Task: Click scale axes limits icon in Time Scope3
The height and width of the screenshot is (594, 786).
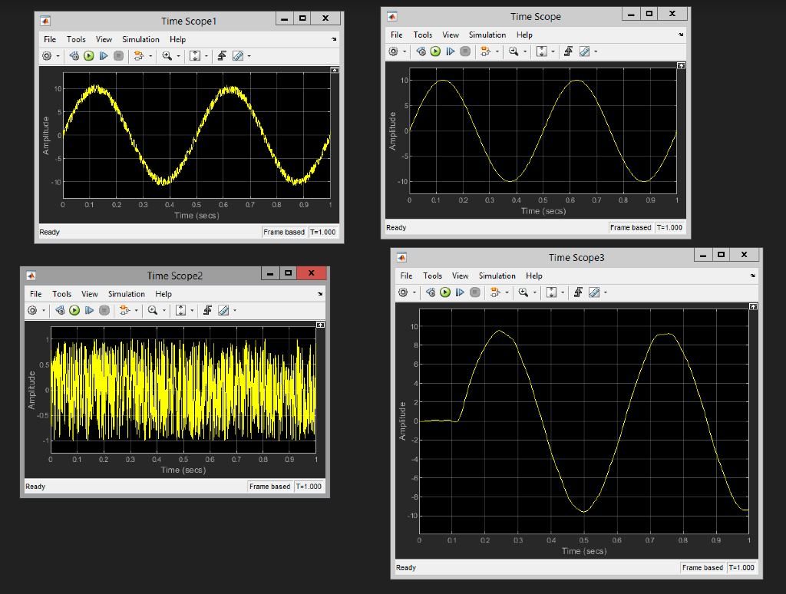Action: coord(551,292)
